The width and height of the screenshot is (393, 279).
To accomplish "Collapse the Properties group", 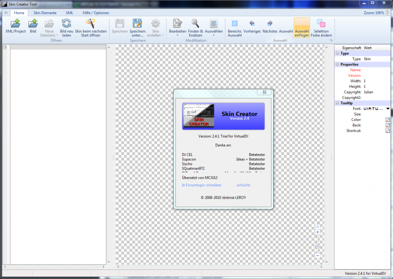I will tap(337, 64).
